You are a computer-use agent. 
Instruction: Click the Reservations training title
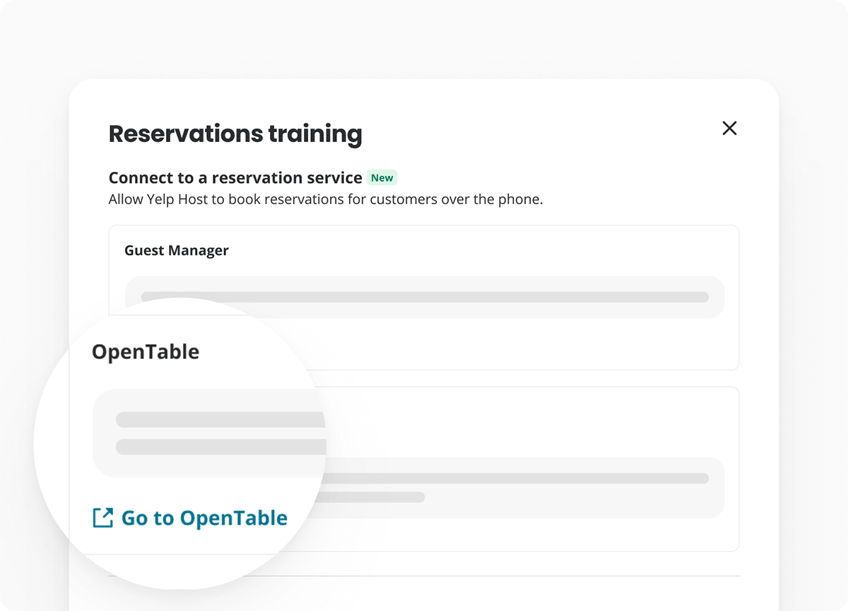pyautogui.click(x=235, y=134)
